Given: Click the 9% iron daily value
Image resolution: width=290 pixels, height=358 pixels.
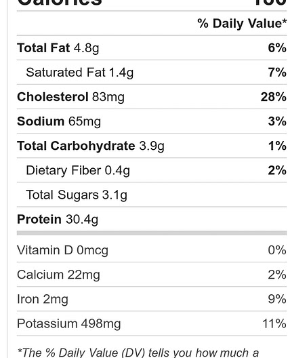Looking at the screenshot, I should tap(277, 299).
